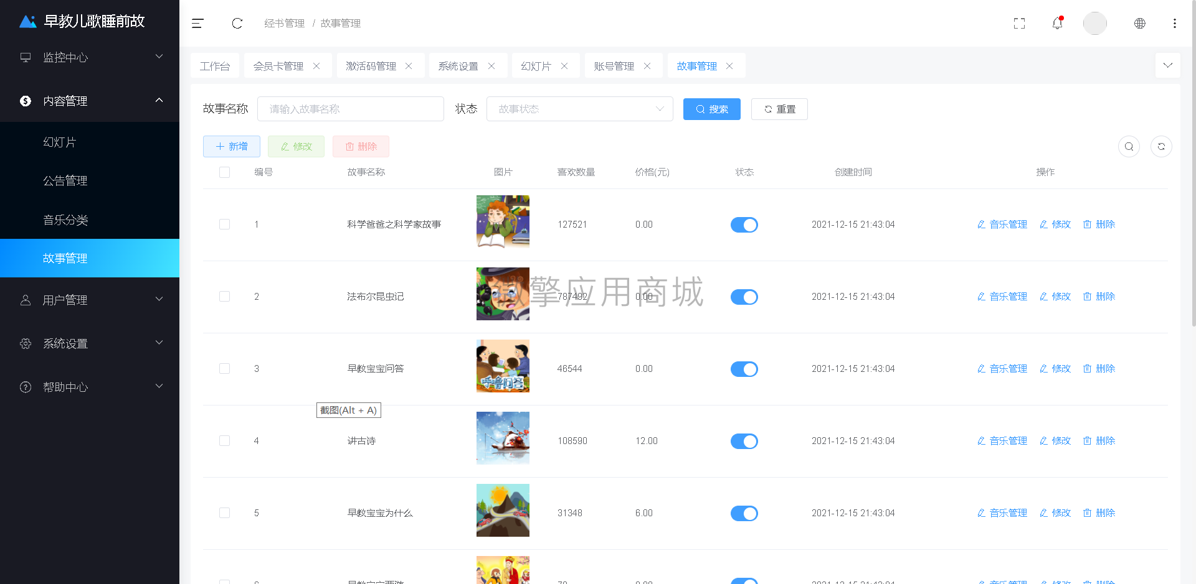Select 故事管理 in the sidebar
The width and height of the screenshot is (1196, 584).
[x=90, y=258]
